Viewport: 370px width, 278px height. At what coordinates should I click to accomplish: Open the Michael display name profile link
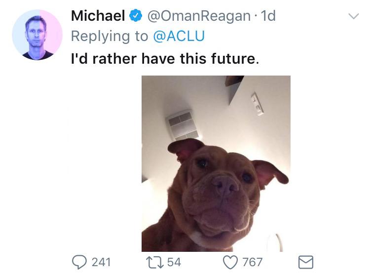coord(98,16)
